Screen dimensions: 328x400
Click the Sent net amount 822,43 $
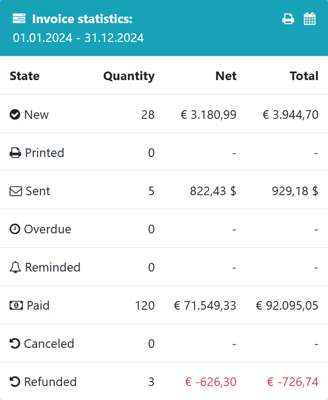click(x=213, y=191)
